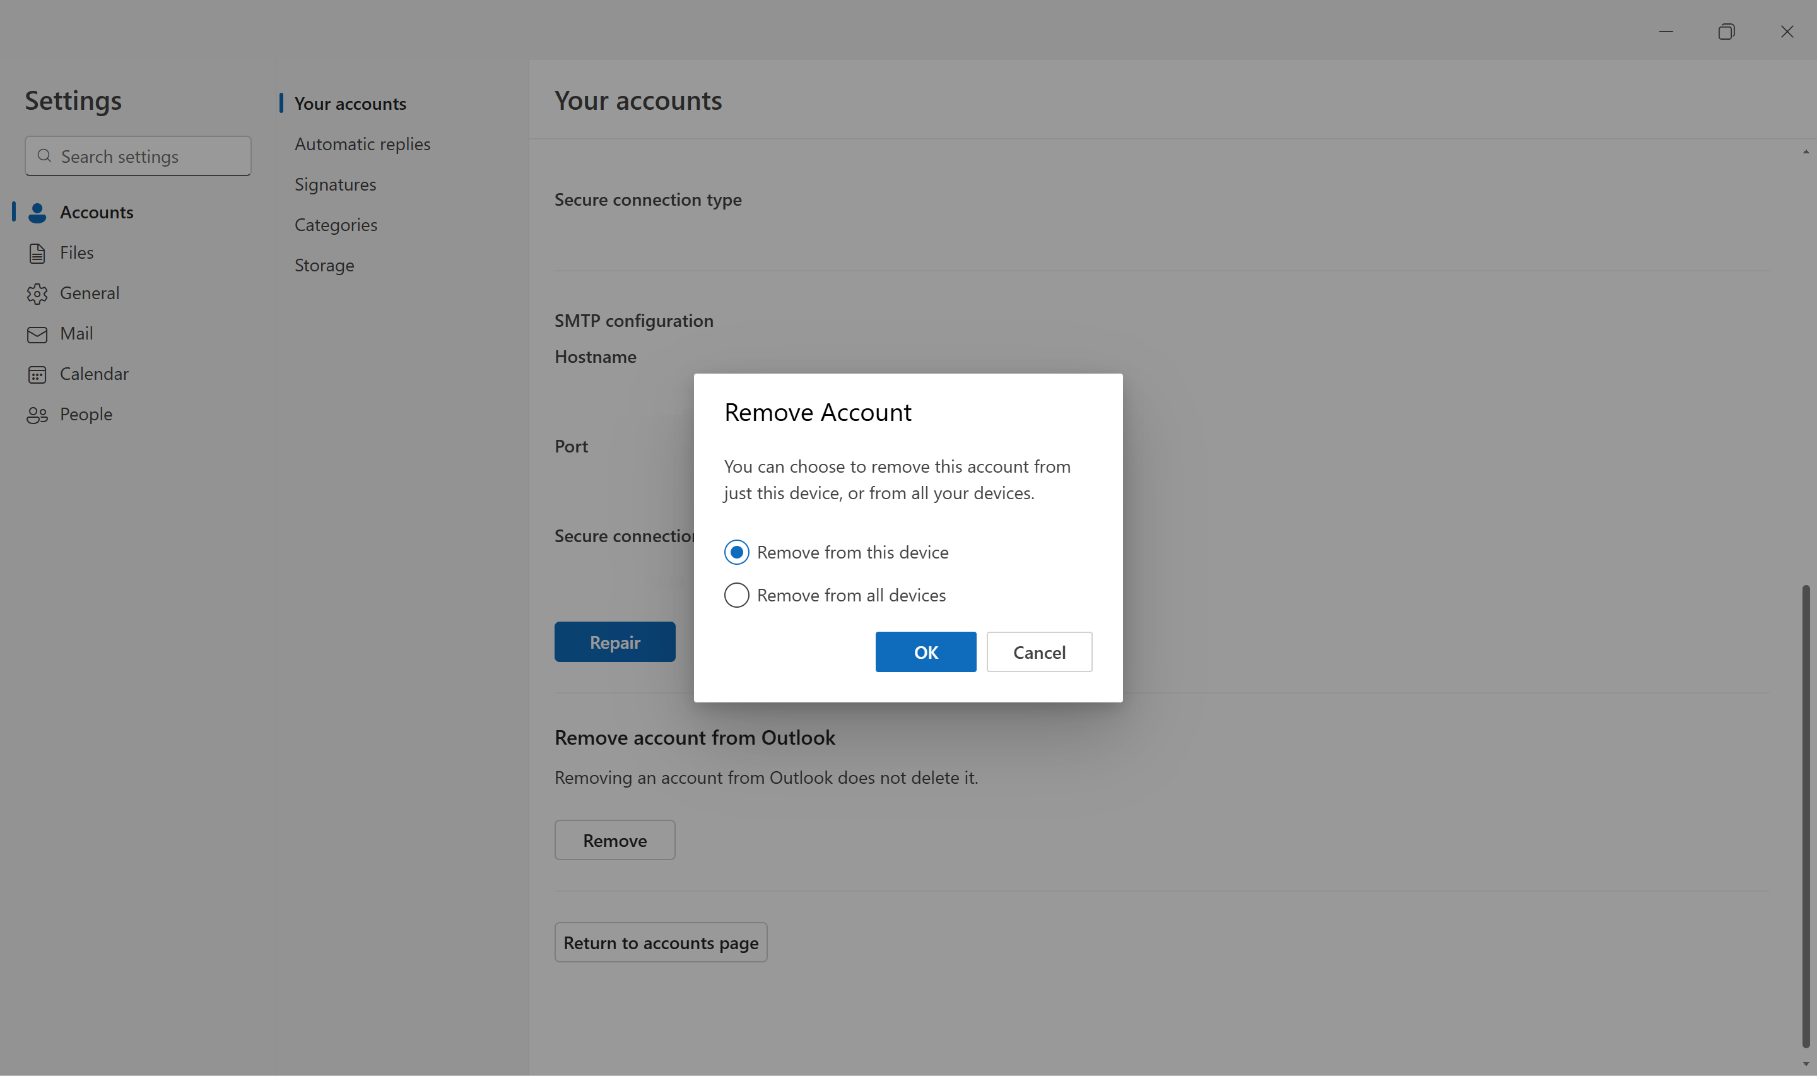Click the scrollbar up arrow

1806,151
